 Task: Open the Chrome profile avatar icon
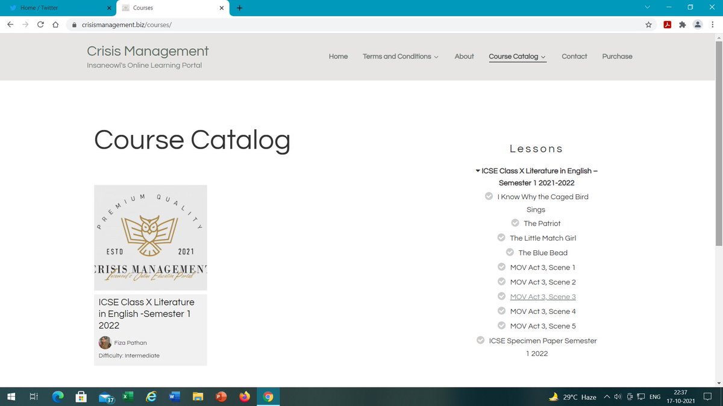tap(698, 25)
